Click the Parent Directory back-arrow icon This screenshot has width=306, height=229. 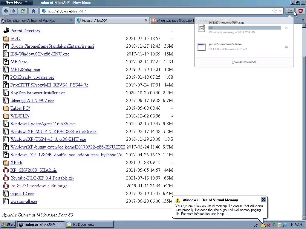coord(6,31)
